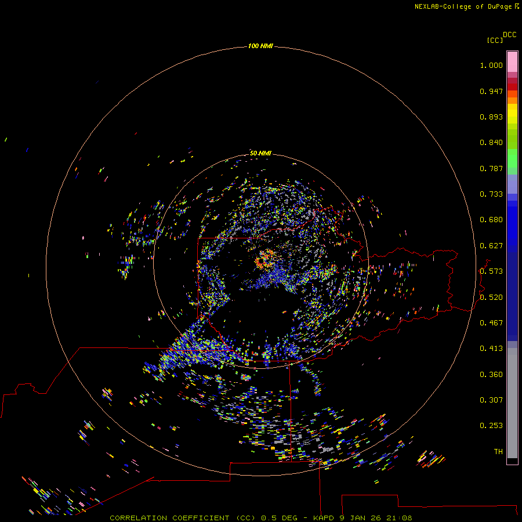
Task: Click the '50 NMI' range ring label
Action: point(260,153)
